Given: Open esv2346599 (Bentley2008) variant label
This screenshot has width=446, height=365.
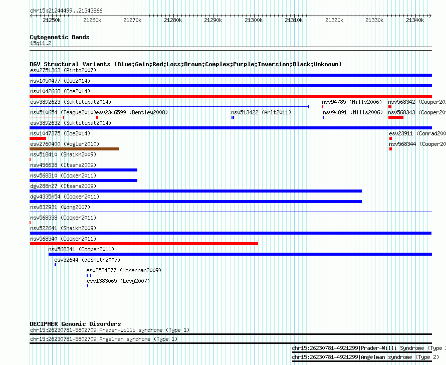Looking at the screenshot, I should [132, 112].
